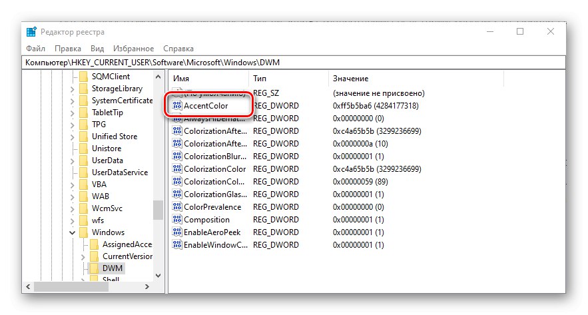Click the UserData folder icon
This screenshot has height=315, width=588.
coord(84,160)
